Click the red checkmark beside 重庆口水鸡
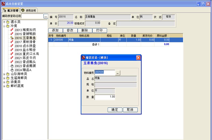The width and height of the screenshot is (212, 140). [12, 54]
